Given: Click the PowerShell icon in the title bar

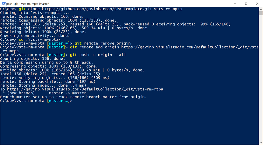Looking at the screenshot, I should (3, 4).
